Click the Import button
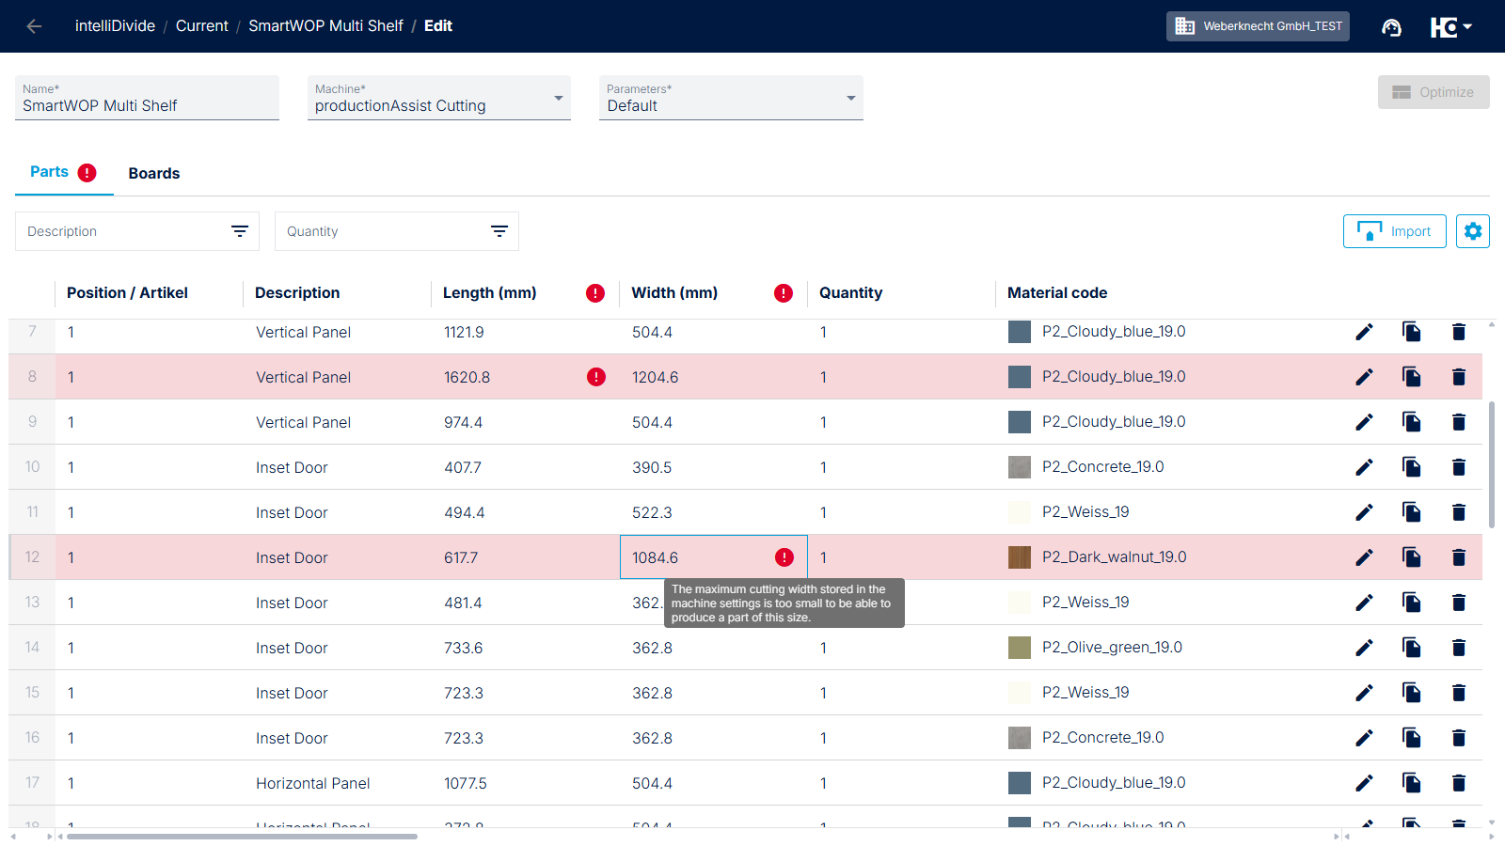The image size is (1505, 846). click(x=1394, y=231)
